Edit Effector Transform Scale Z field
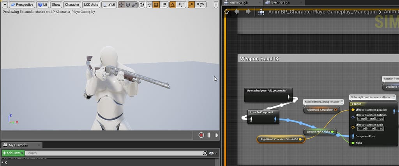The image size is (399, 166). click(x=380, y=129)
